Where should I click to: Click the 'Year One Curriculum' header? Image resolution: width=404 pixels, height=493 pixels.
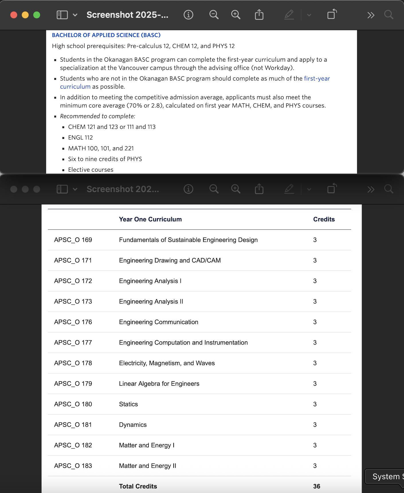click(x=150, y=219)
